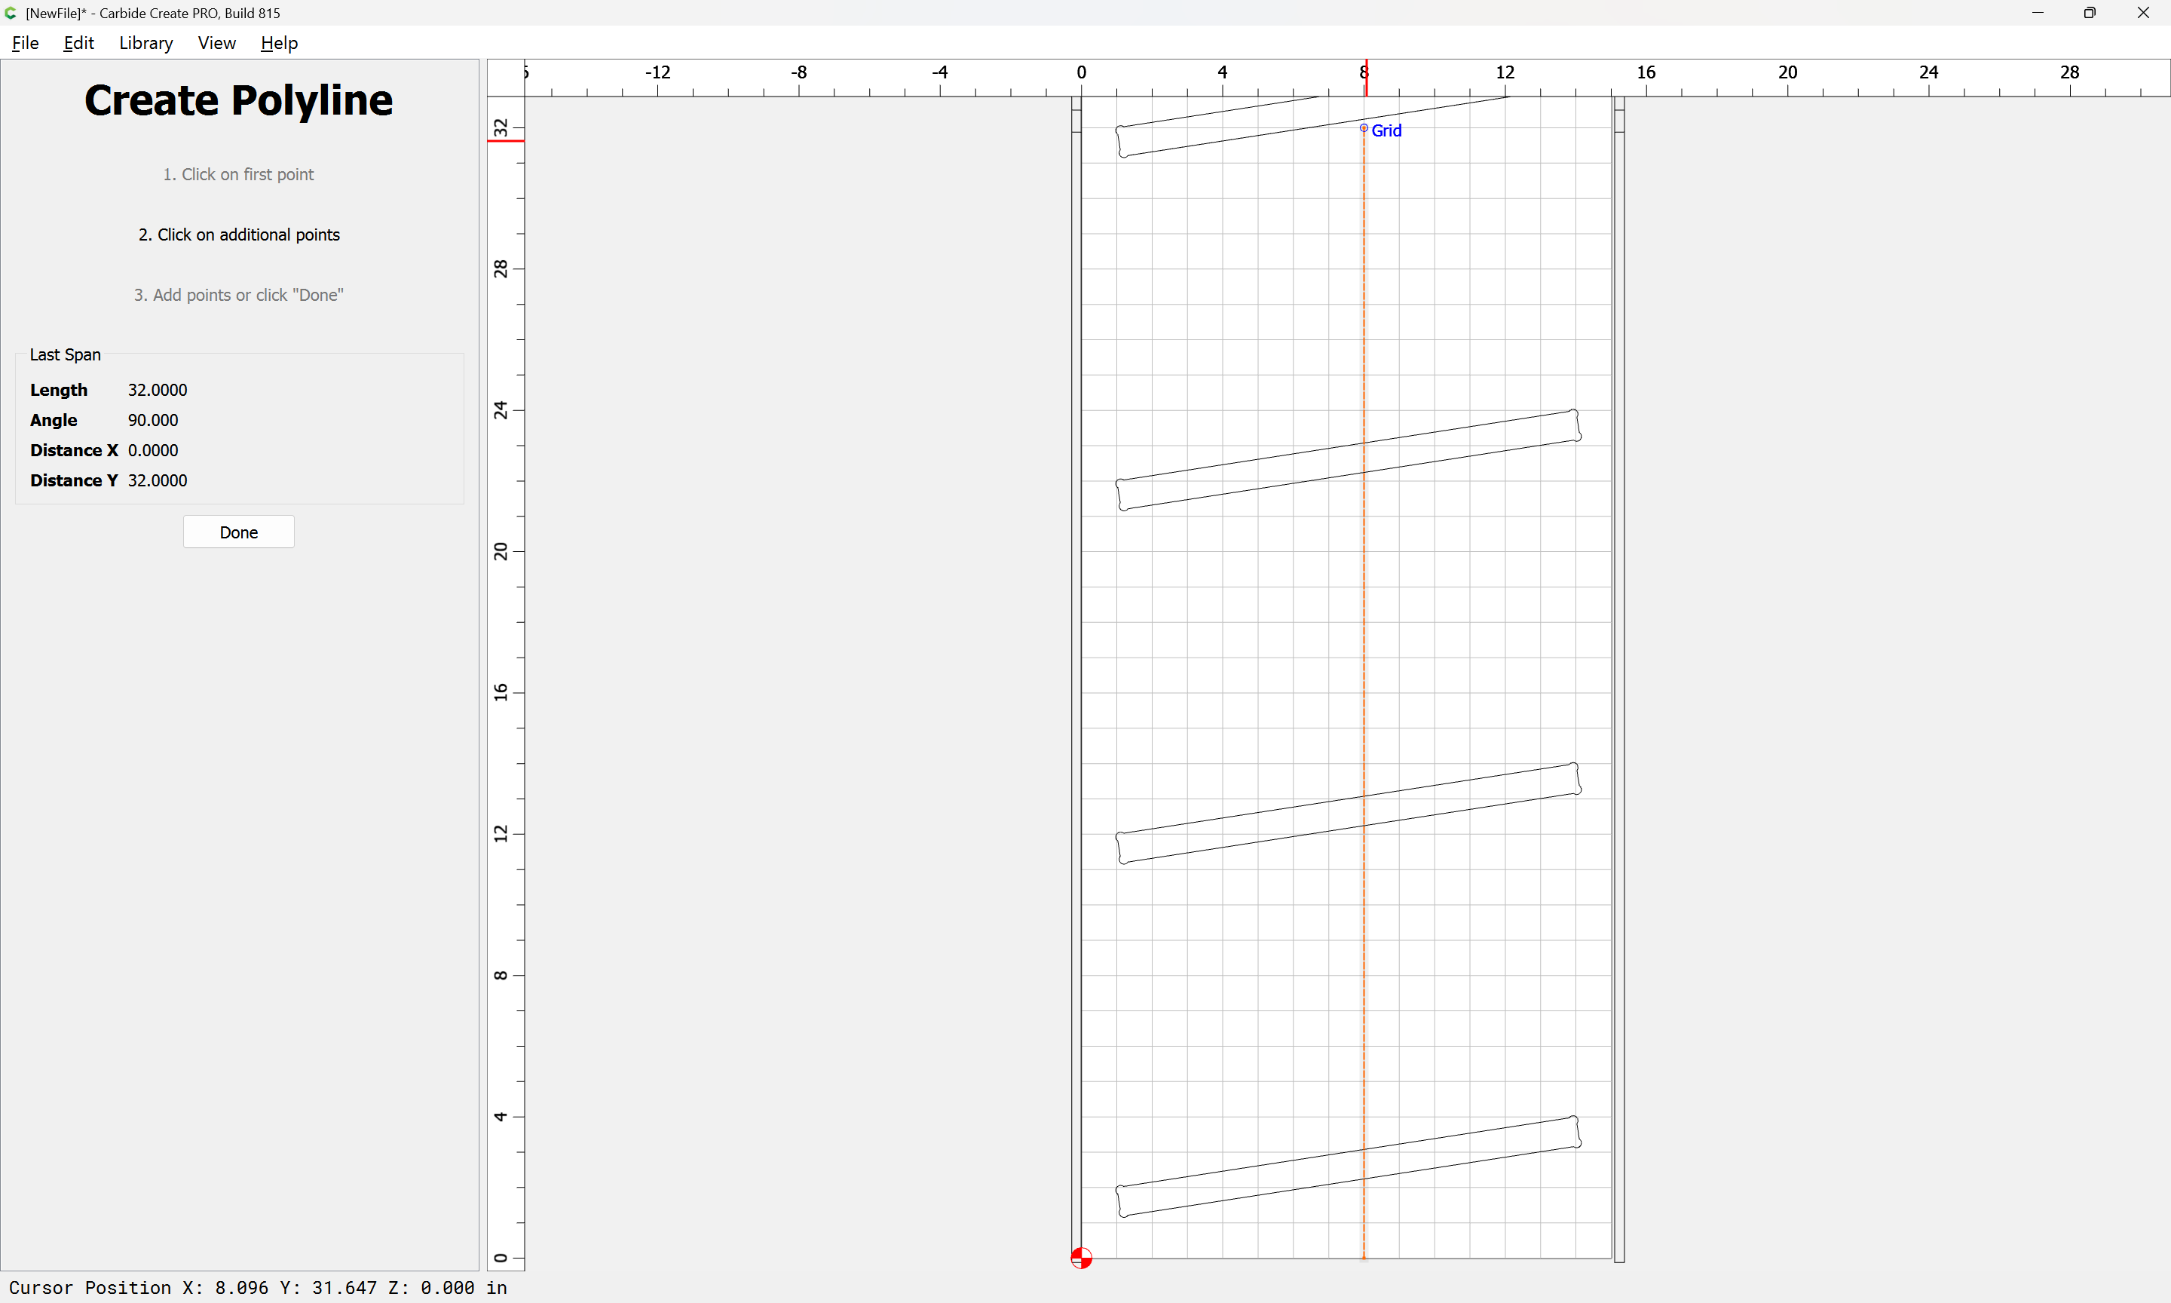The image size is (2171, 1303).
Task: Click the vertical ruler at mark 20
Action: coord(501,551)
